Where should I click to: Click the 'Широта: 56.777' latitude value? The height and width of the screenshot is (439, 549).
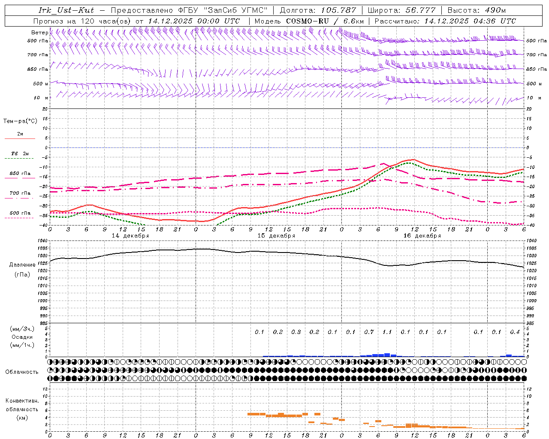[x=401, y=10]
